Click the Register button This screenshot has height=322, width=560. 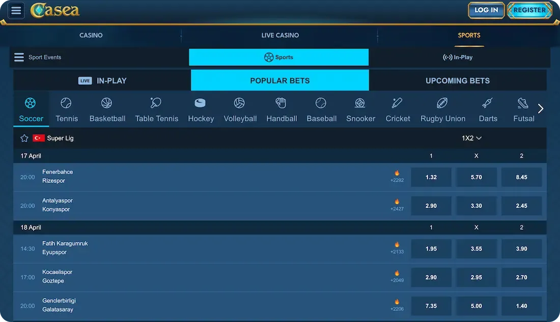(x=529, y=10)
